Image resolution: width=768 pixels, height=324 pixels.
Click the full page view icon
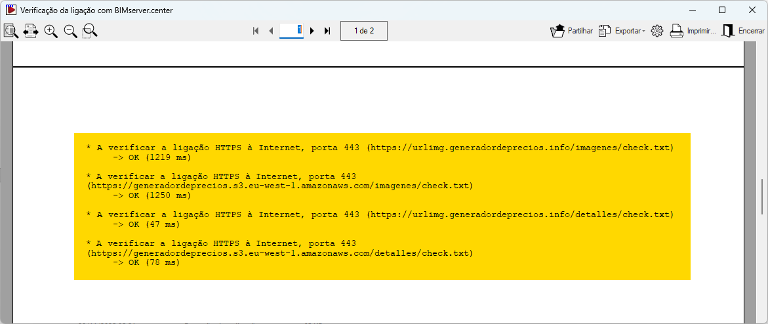point(11,31)
